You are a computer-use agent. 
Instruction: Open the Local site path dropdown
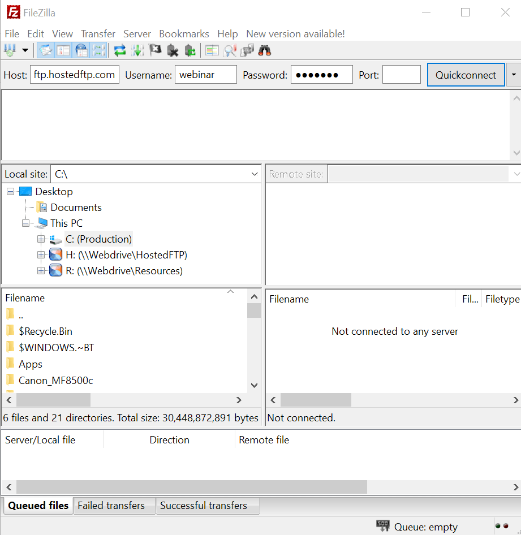[254, 174]
